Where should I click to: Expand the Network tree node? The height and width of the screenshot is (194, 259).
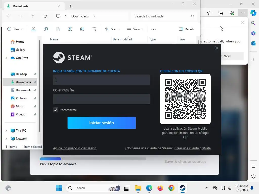(x=6, y=139)
